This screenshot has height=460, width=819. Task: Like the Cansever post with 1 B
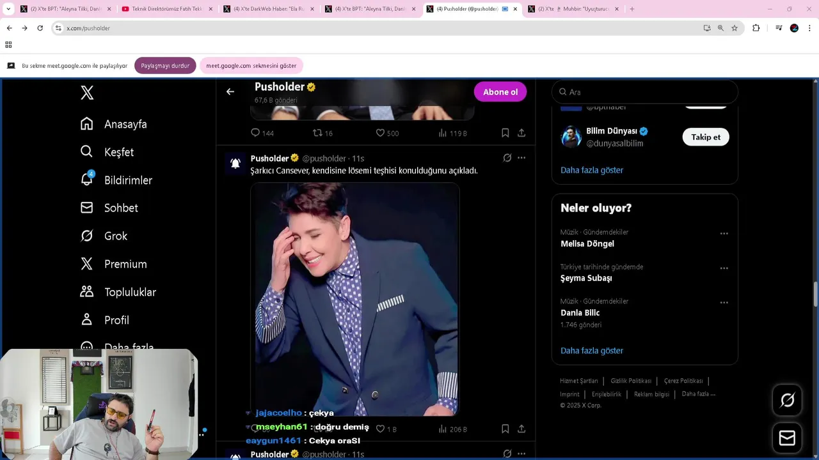(x=386, y=429)
